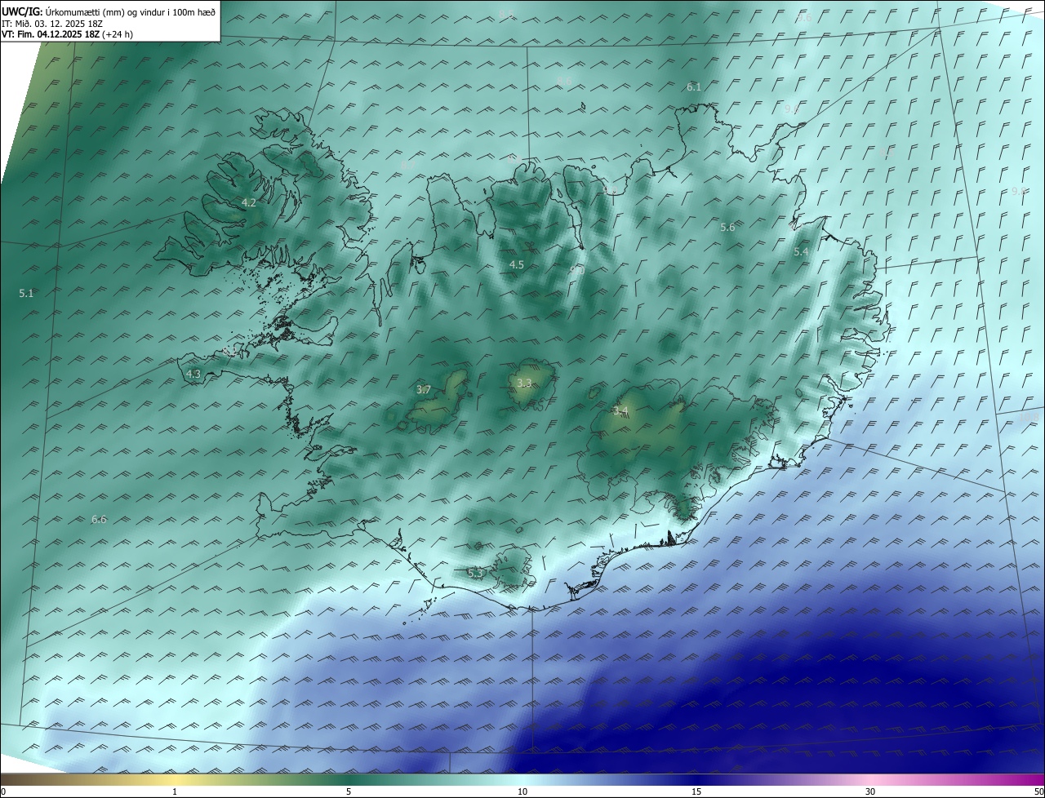
Task: Click the 5.6 value label
Action: pos(727,228)
